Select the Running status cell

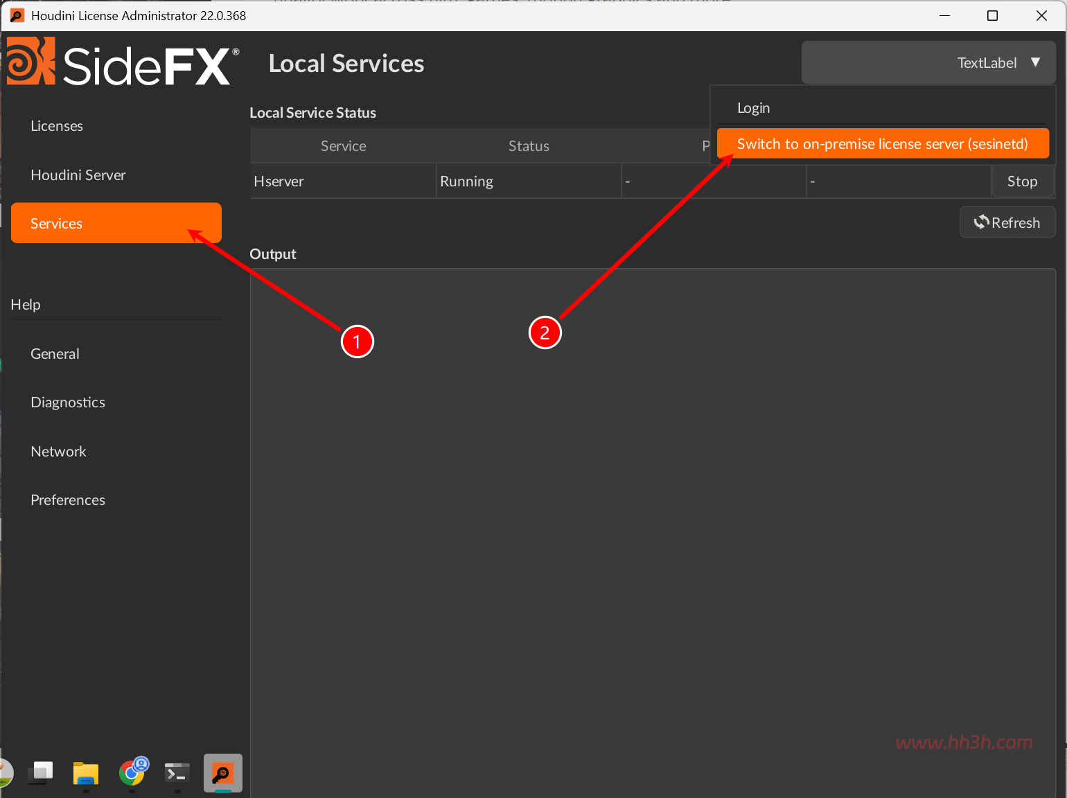[529, 181]
